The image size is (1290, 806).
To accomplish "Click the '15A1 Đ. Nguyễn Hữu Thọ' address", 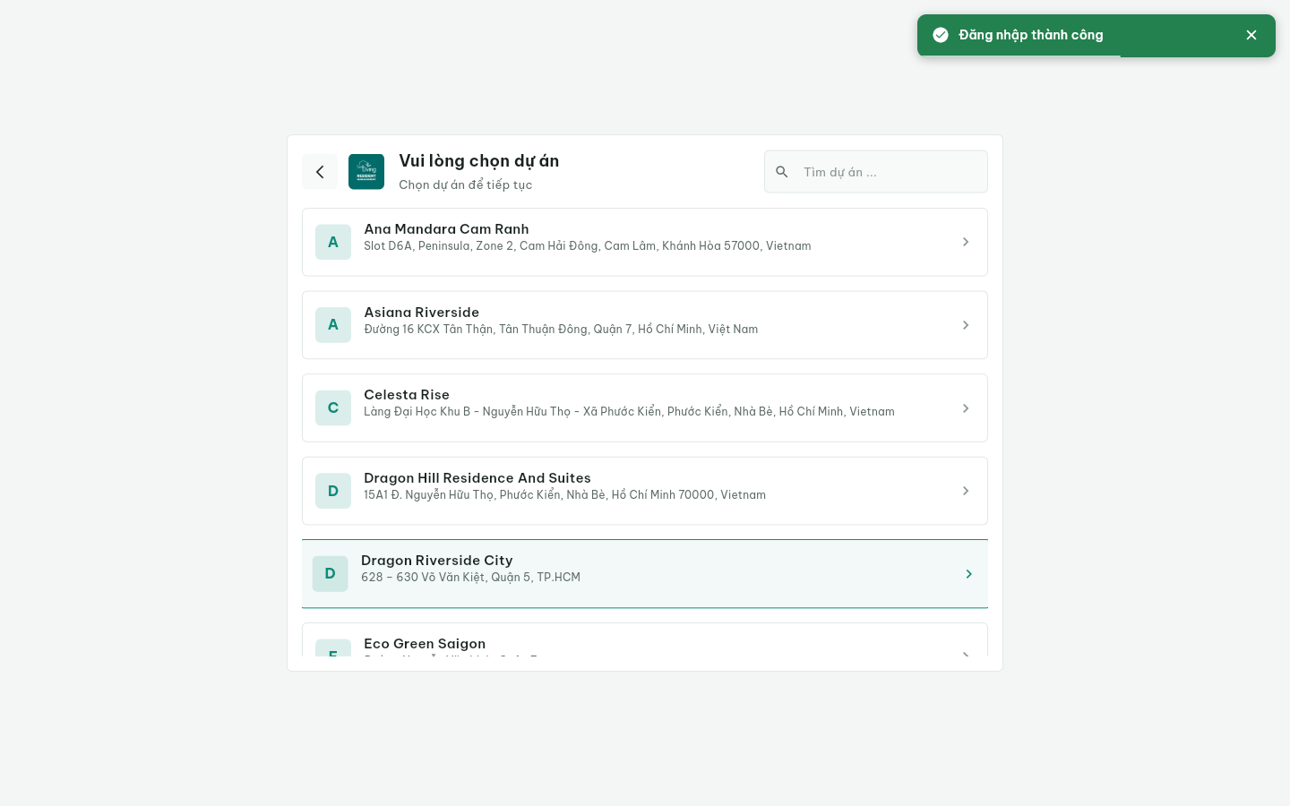I will [x=564, y=495].
